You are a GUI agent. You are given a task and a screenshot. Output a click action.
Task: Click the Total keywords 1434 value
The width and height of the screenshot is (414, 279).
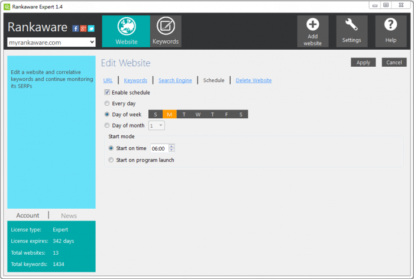(59, 264)
